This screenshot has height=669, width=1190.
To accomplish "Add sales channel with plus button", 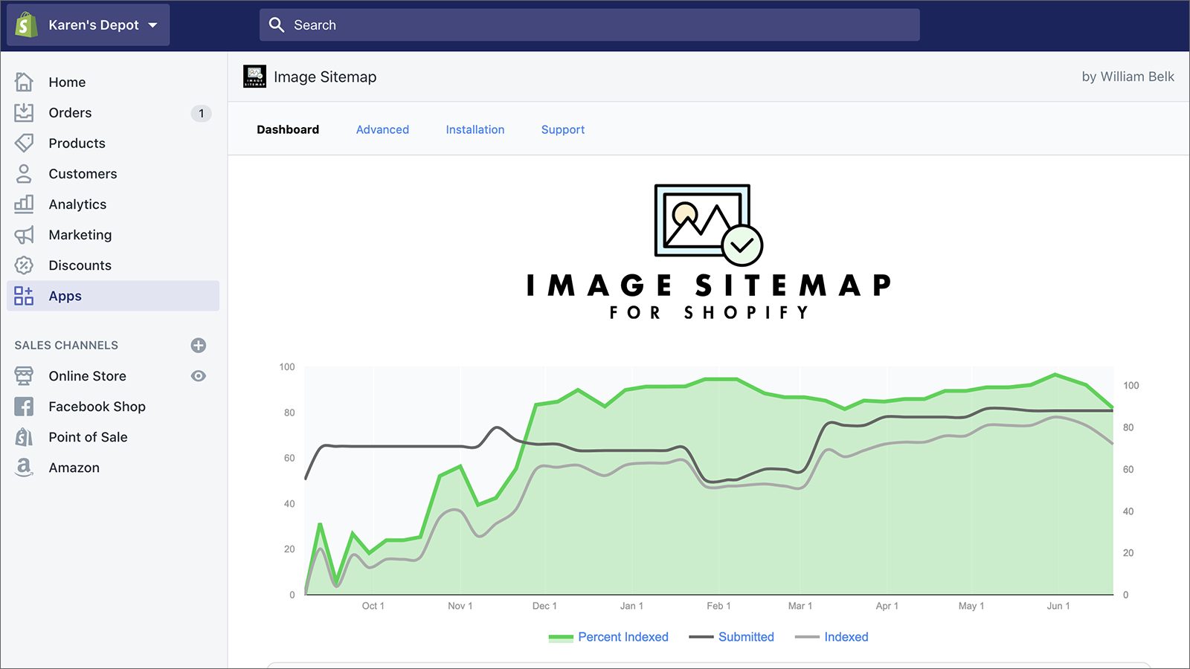I will pos(198,346).
